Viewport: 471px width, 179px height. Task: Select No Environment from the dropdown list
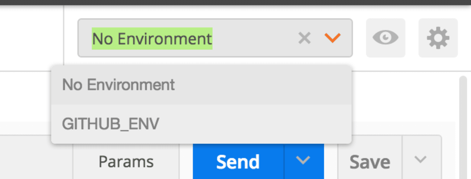click(x=201, y=85)
